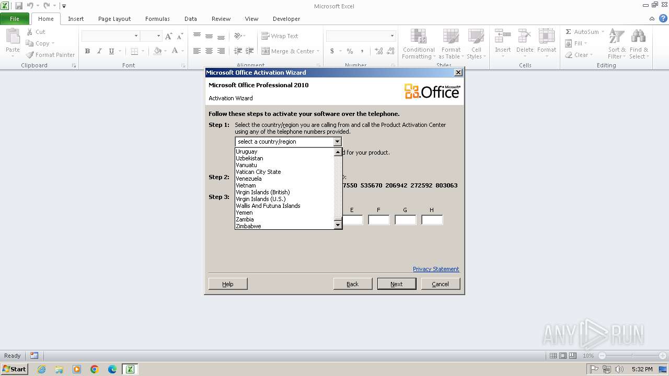
Task: Open Cell Styles gallery
Action: tap(476, 44)
